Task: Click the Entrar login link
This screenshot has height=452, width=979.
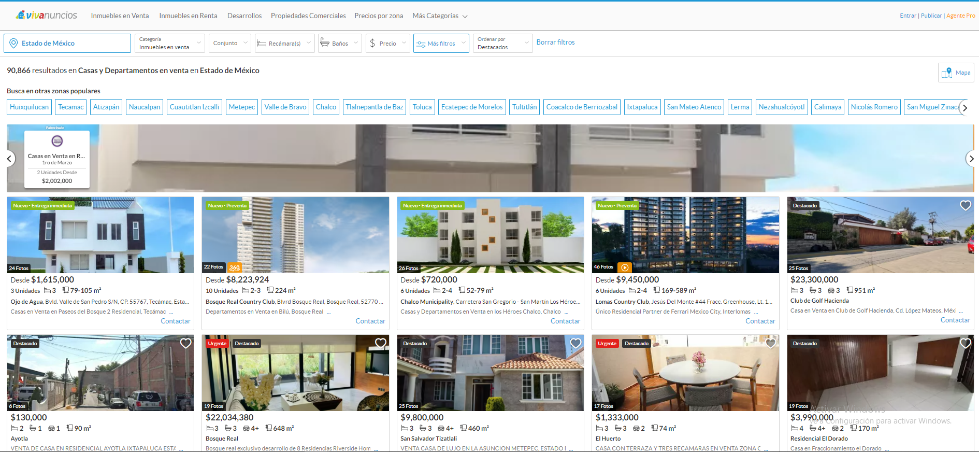Action: (x=908, y=16)
